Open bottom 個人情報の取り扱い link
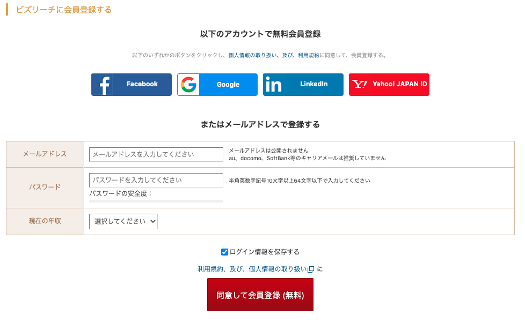The height and width of the screenshot is (323, 525). point(278,269)
